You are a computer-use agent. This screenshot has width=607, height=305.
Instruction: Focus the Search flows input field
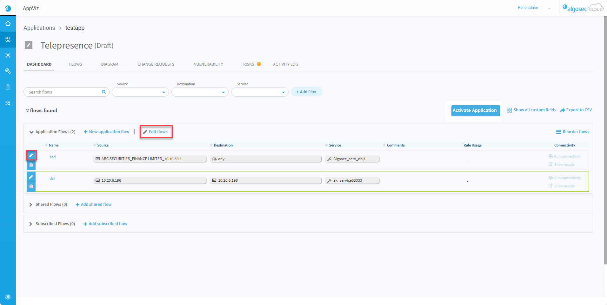(x=63, y=92)
